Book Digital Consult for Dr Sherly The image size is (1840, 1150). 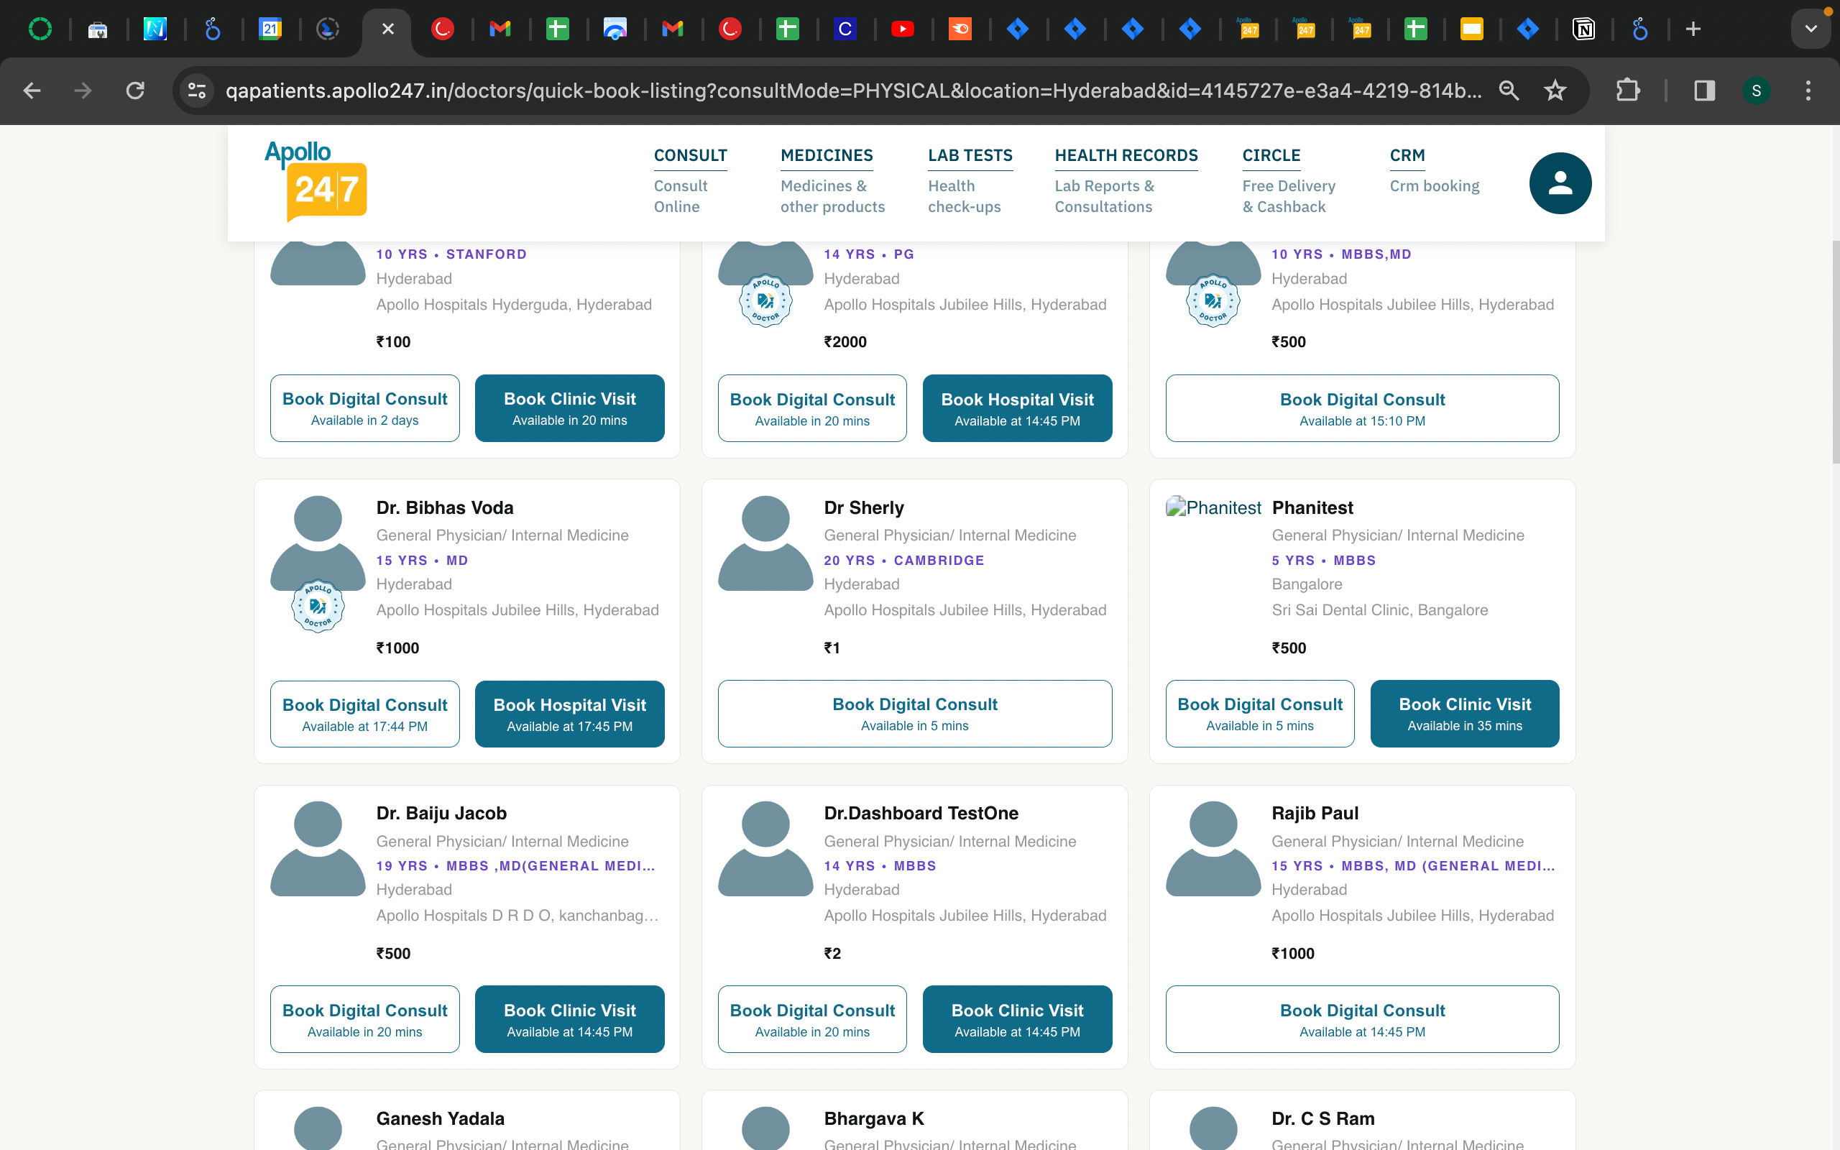pos(914,714)
